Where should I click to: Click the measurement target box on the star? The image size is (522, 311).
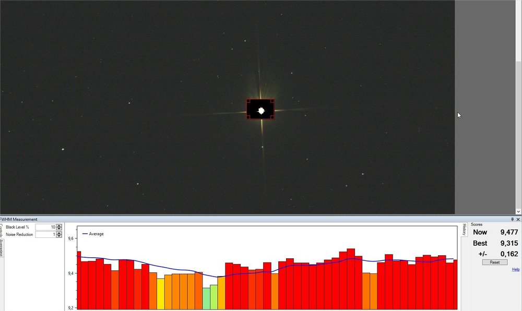[x=260, y=110]
